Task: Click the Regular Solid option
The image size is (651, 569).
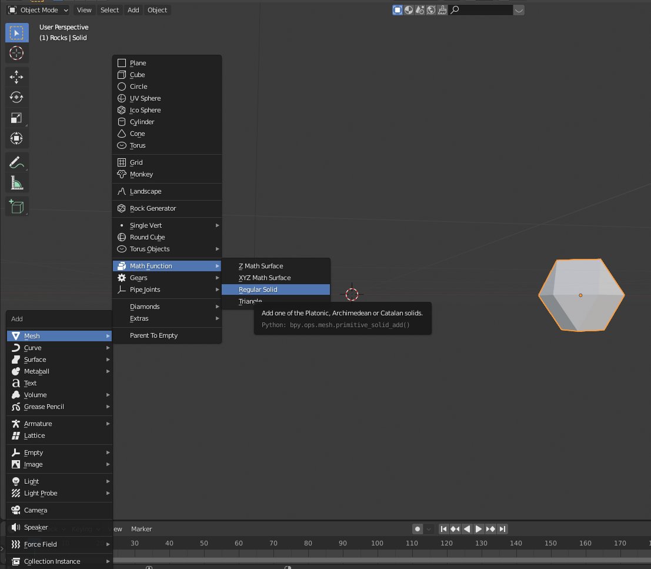Action: click(x=276, y=290)
